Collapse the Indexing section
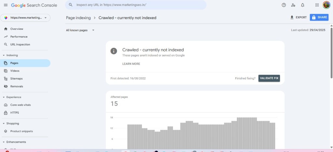 [4, 55]
